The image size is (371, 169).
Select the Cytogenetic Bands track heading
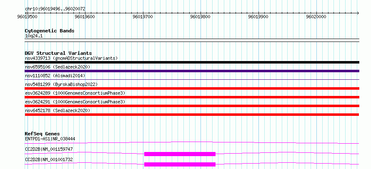(x=50, y=31)
